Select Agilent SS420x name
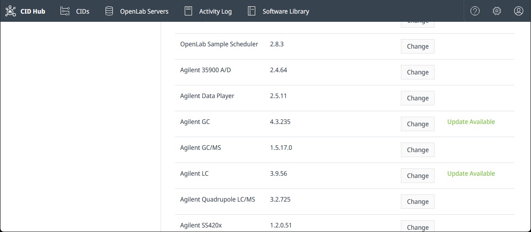Screen dimensions: 531x232 point(201,225)
